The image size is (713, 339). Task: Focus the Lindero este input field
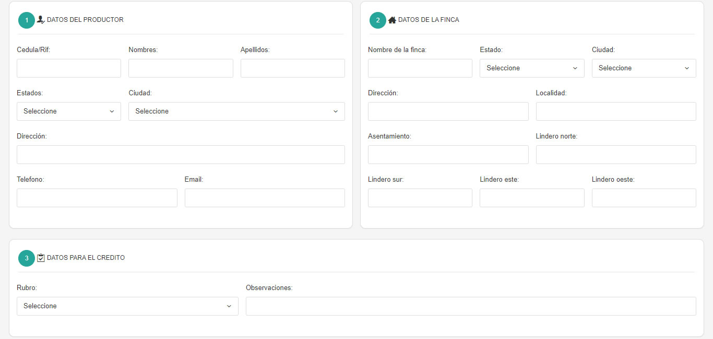pos(532,198)
